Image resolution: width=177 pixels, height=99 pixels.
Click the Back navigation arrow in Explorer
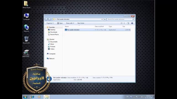click(x=46, y=19)
